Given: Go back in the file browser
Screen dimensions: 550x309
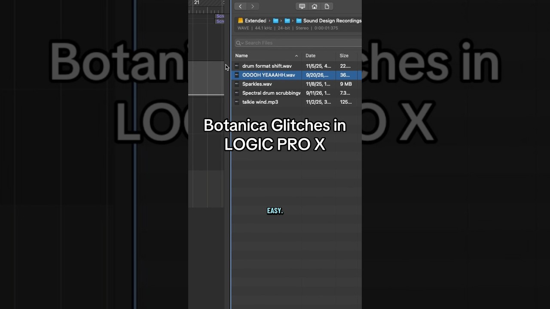Looking at the screenshot, I should click(x=240, y=6).
